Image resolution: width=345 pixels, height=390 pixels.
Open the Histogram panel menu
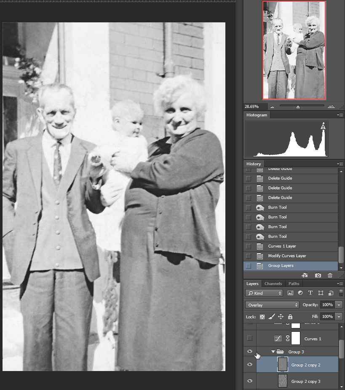(340, 115)
